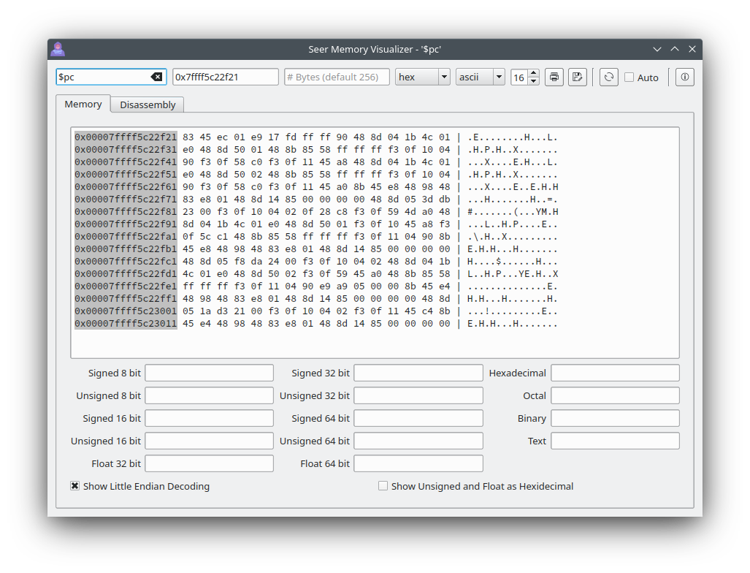This screenshot has height=573, width=750.
Task: Click the # Bytes input field
Action: click(337, 77)
